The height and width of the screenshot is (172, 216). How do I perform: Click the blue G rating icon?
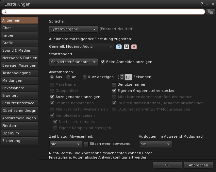tap(119, 47)
